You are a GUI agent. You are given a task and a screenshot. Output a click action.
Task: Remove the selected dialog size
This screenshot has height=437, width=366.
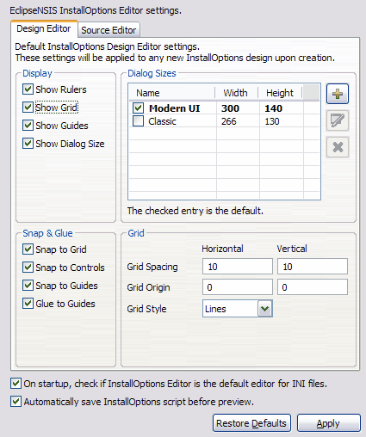[x=338, y=147]
